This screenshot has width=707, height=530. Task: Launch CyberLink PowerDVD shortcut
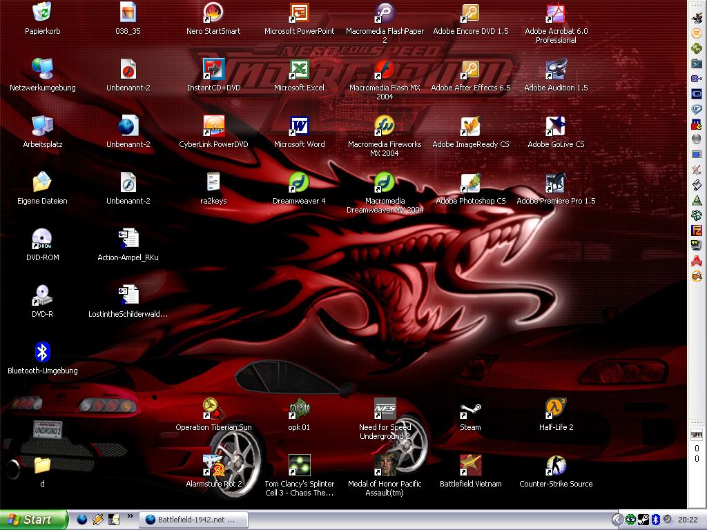click(213, 126)
